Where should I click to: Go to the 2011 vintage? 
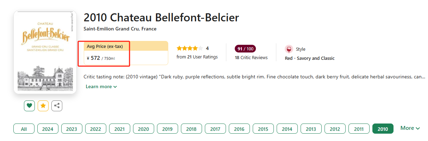pos(359,129)
